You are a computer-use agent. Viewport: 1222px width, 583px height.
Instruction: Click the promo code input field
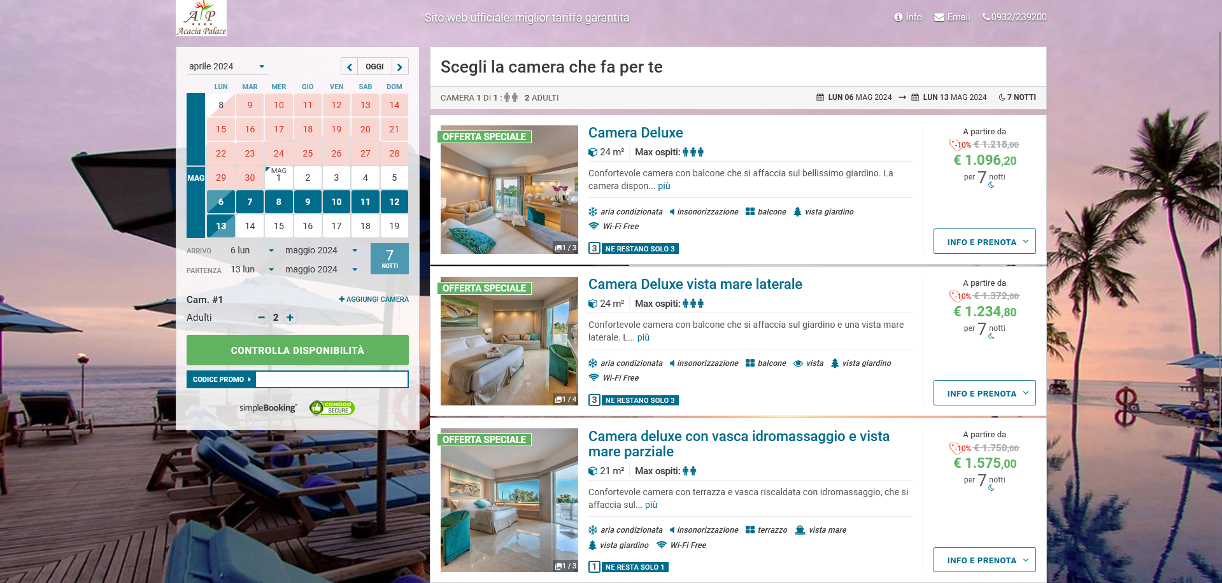[331, 379]
